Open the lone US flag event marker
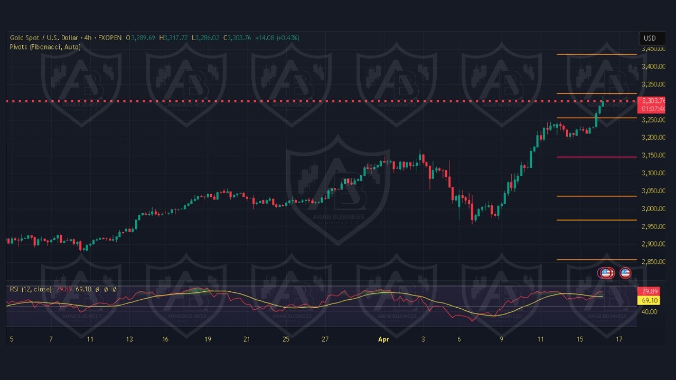The height and width of the screenshot is (380, 676). pos(625,273)
